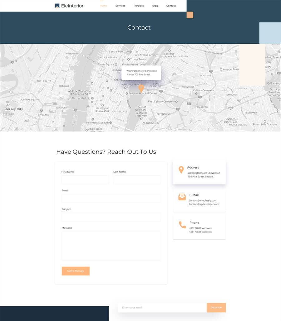The height and width of the screenshot is (321, 281).
Task: Click the A&G Merch map marker
Action: click(144, 123)
